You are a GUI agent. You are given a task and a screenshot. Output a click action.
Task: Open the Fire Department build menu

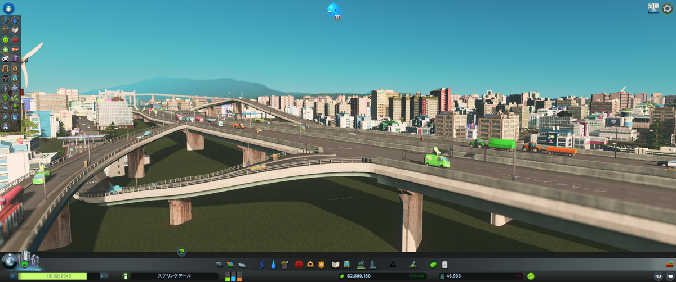(310, 265)
